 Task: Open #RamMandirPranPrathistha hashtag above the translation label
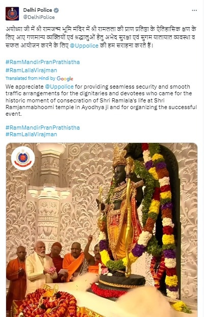(42, 62)
